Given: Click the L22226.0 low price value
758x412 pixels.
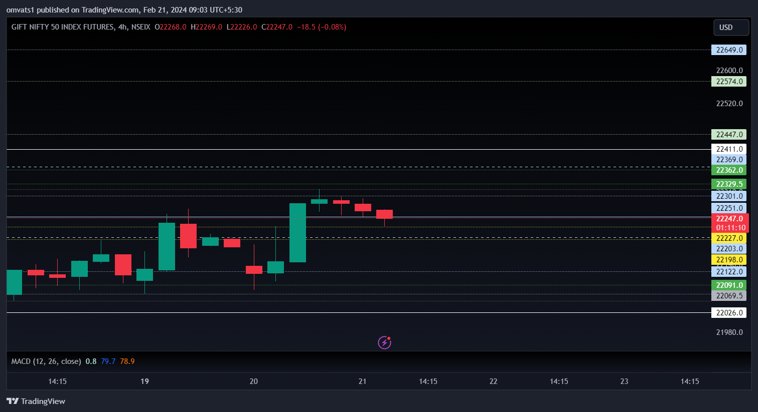Looking at the screenshot, I should point(242,27).
